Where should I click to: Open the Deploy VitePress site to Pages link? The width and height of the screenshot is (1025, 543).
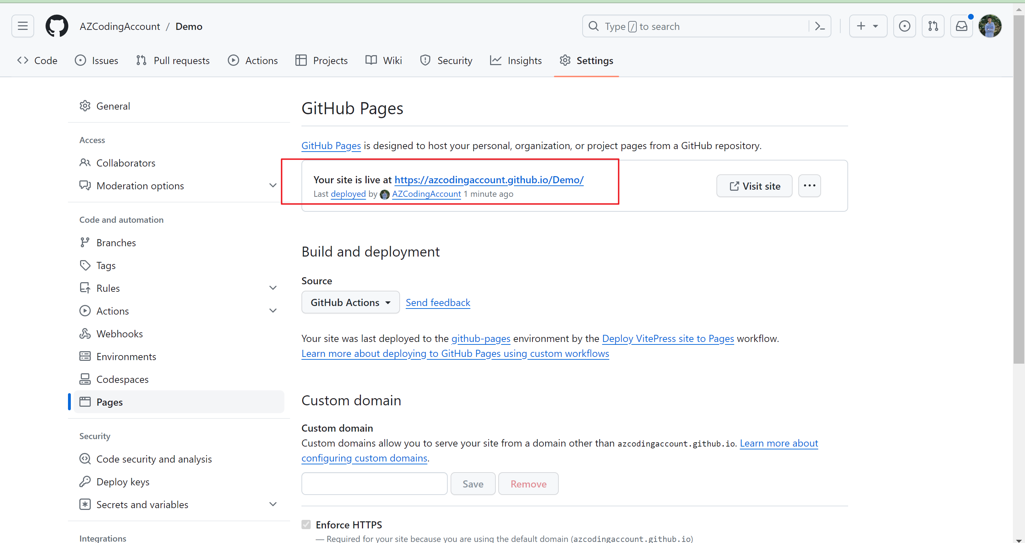(668, 338)
